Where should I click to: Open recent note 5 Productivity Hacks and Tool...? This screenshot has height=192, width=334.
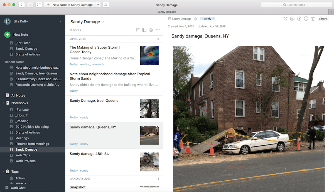[x=38, y=79]
